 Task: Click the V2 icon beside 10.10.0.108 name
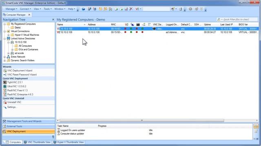(58, 32)
